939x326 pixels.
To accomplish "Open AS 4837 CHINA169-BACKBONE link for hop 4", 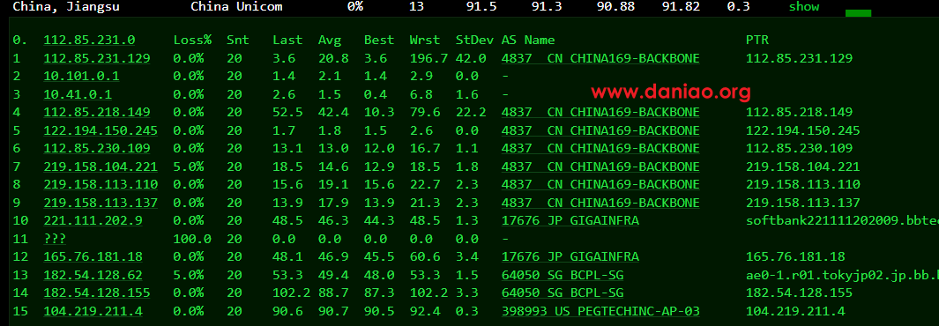I will coord(600,113).
